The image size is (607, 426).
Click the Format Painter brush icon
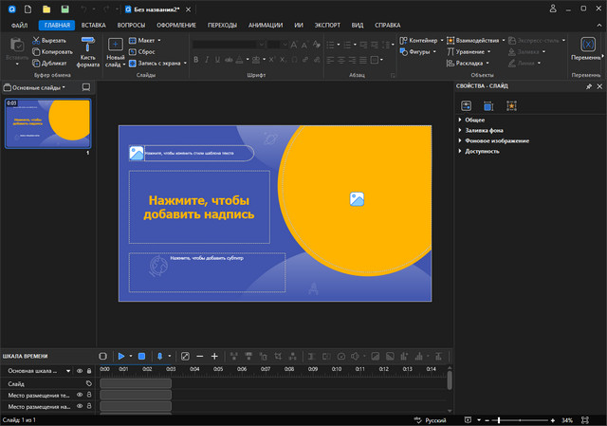pyautogui.click(x=88, y=44)
